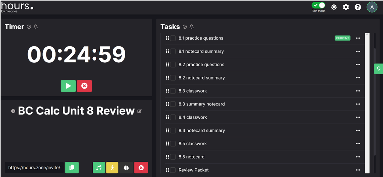Open more options for 8.2 notecard summary
Viewport: 383px width, 177px height.
click(358, 78)
